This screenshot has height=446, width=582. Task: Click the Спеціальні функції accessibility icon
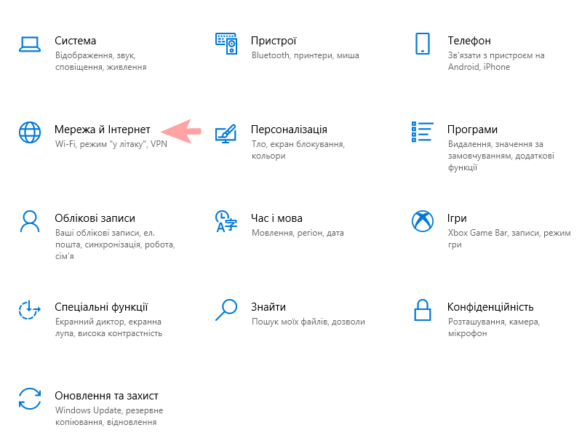[29, 309]
